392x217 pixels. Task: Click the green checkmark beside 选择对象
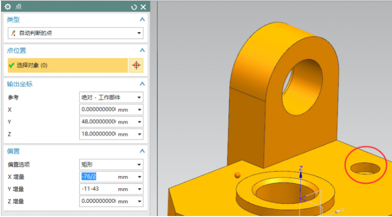11,65
